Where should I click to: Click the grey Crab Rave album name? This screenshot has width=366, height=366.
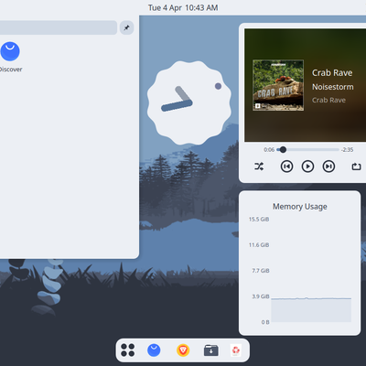pyautogui.click(x=328, y=100)
